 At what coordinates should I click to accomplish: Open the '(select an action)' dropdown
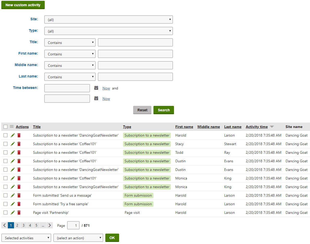[x=78, y=238]
